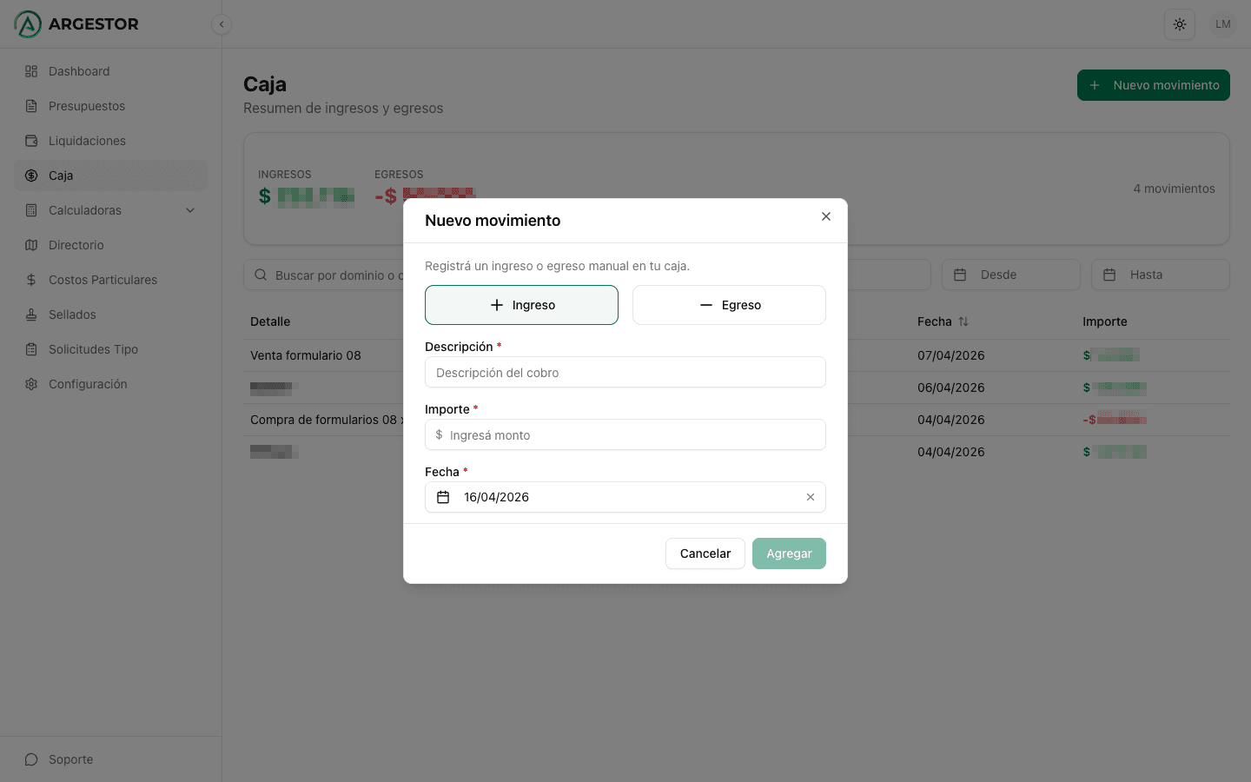The height and width of the screenshot is (782, 1251).
Task: Sort table by the Fecha column
Action: [x=943, y=321]
